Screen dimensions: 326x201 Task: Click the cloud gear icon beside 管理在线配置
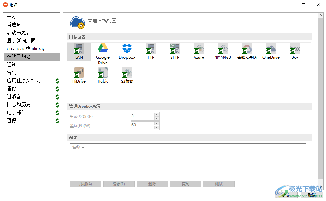pyautogui.click(x=77, y=23)
